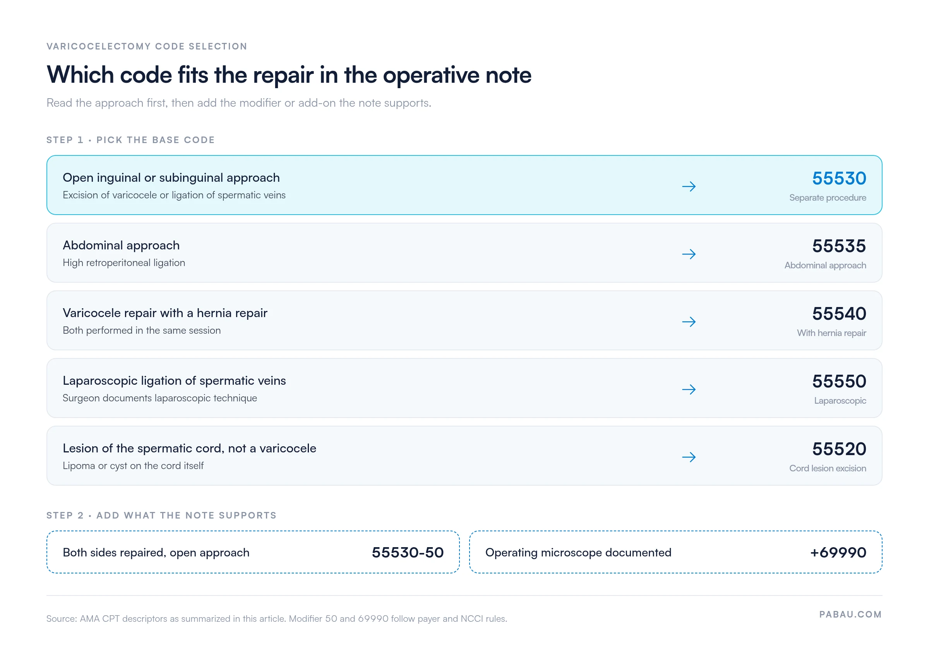The height and width of the screenshot is (662, 929).
Task: Click the +69990 add-on code
Action: [838, 553]
